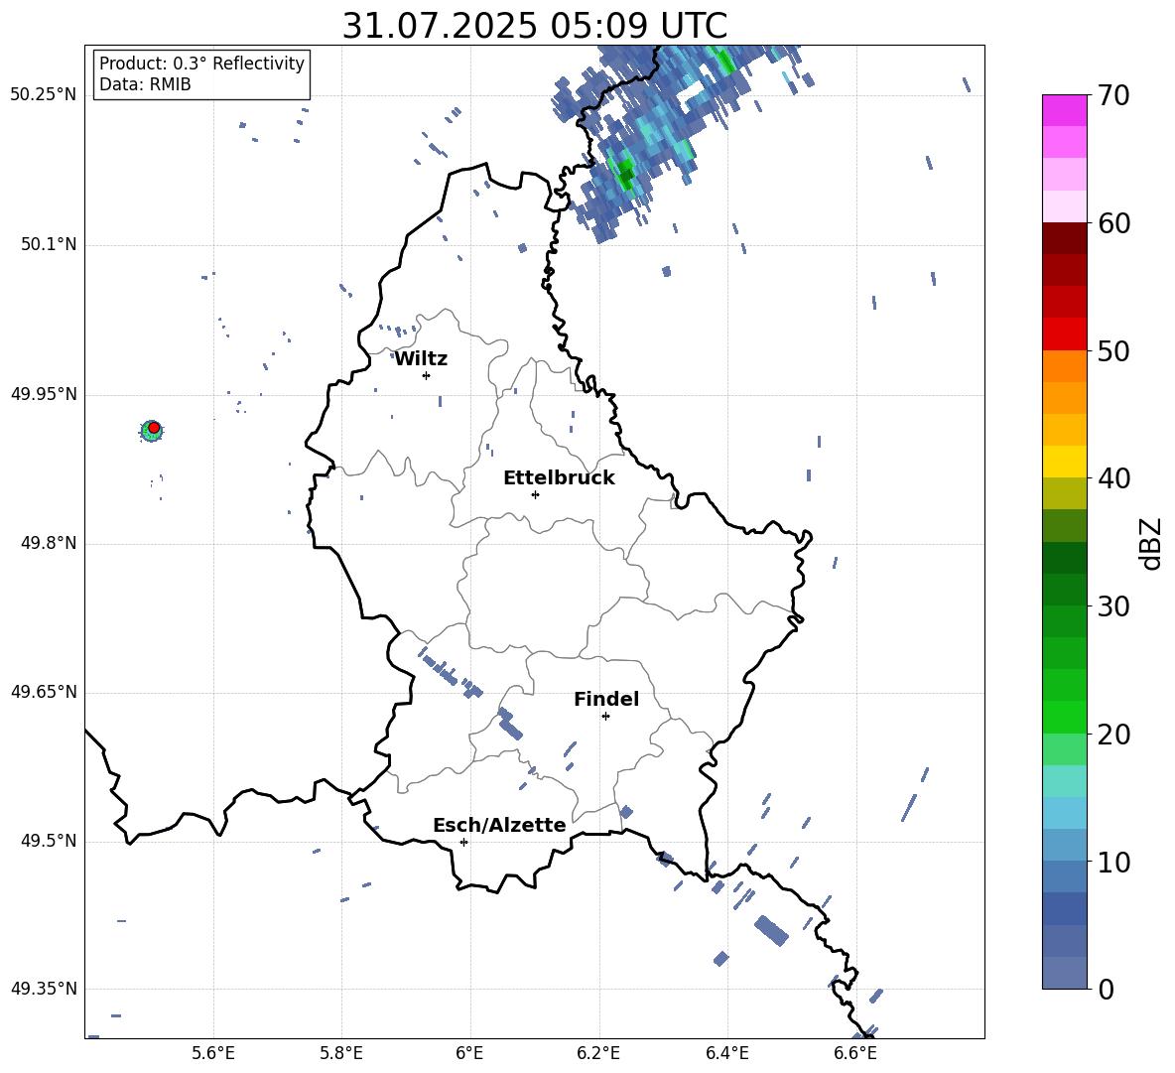Click the 49.35°N latitude label
The height and width of the screenshot is (1073, 1175).
(43, 989)
